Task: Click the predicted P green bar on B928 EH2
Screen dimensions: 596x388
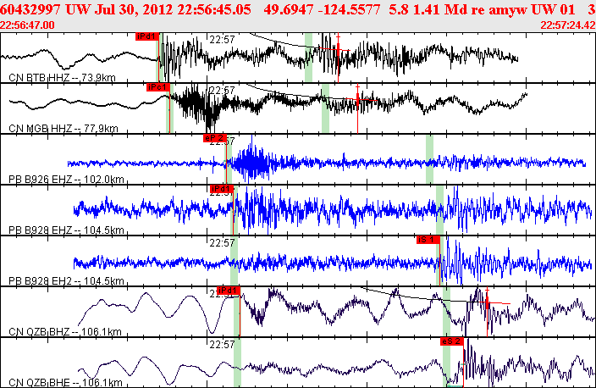Action: click(x=235, y=261)
